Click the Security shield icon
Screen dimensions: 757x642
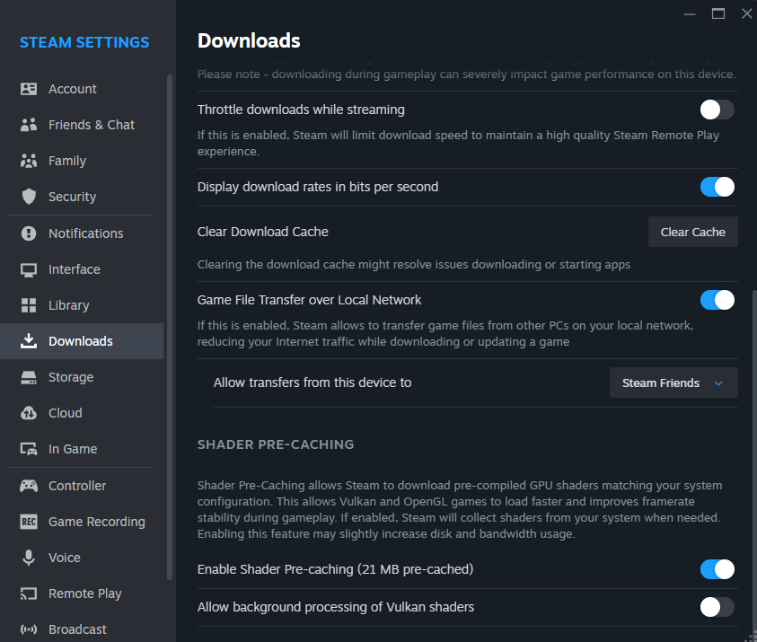[x=29, y=197]
